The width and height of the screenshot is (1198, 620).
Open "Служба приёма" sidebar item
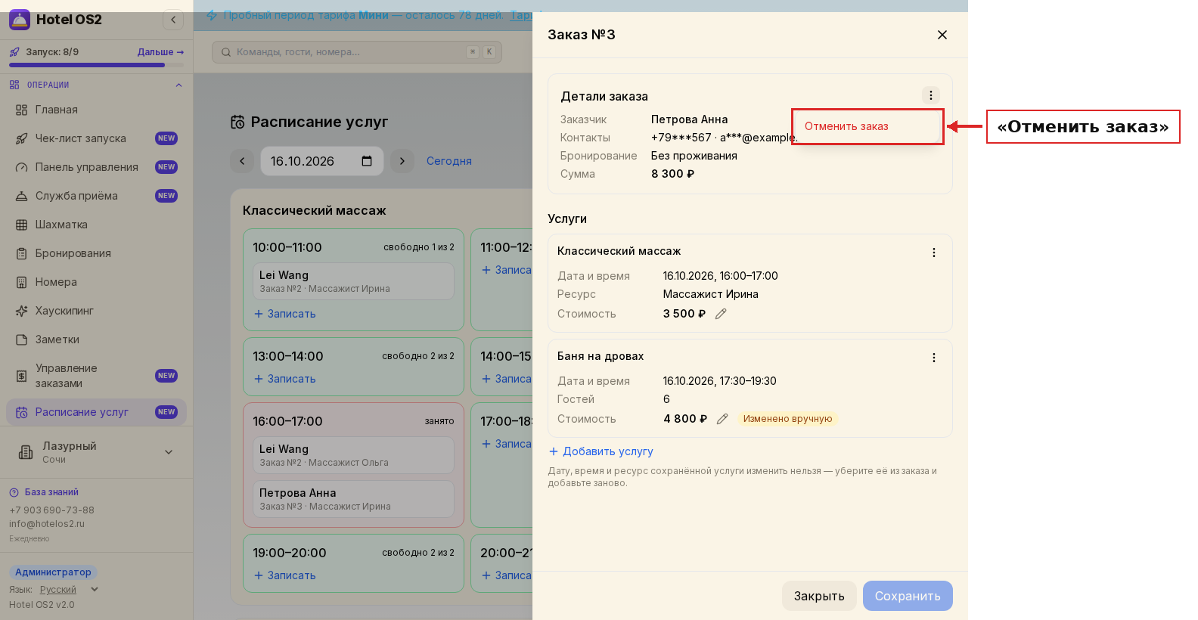coord(96,196)
